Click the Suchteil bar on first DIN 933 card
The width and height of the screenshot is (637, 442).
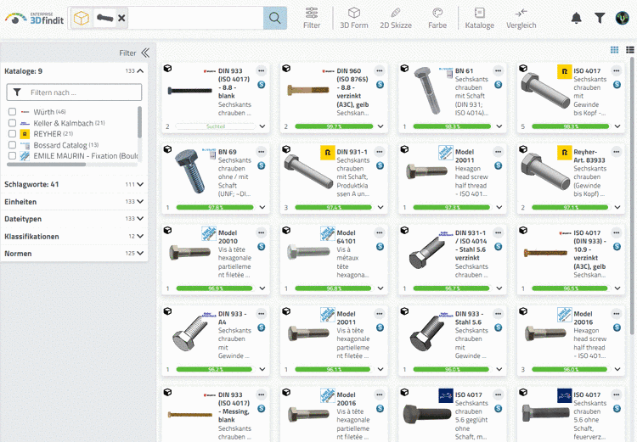[216, 126]
